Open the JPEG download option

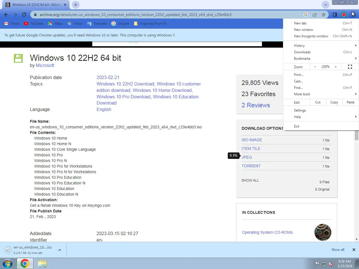pos(247,157)
